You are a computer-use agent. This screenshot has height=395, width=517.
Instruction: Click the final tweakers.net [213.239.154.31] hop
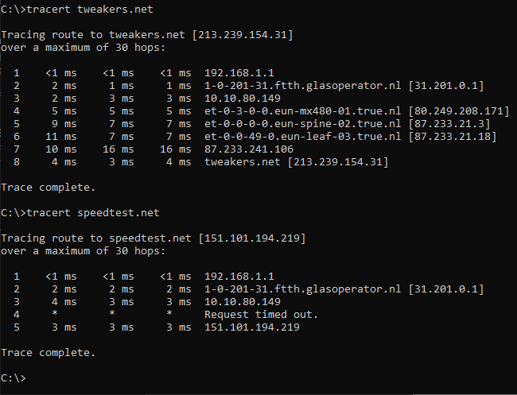point(297,162)
